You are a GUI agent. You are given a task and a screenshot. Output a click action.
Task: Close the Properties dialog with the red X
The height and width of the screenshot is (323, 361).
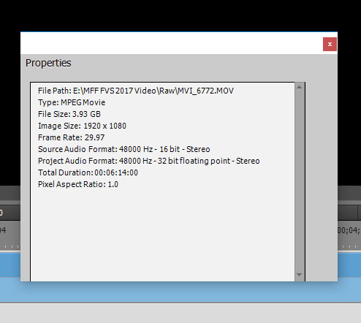click(330, 44)
